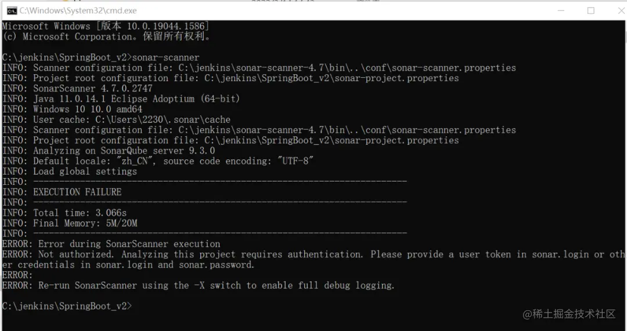The width and height of the screenshot is (627, 331).
Task: Click the Final Memory: 5M/20M line
Action: [x=70, y=224]
